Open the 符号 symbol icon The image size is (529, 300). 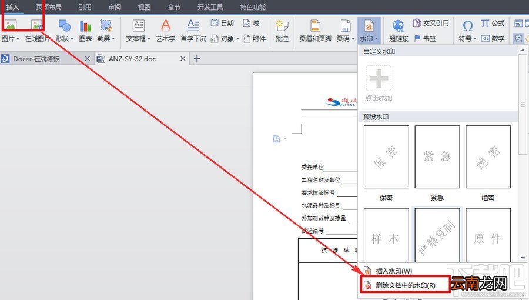click(x=468, y=26)
